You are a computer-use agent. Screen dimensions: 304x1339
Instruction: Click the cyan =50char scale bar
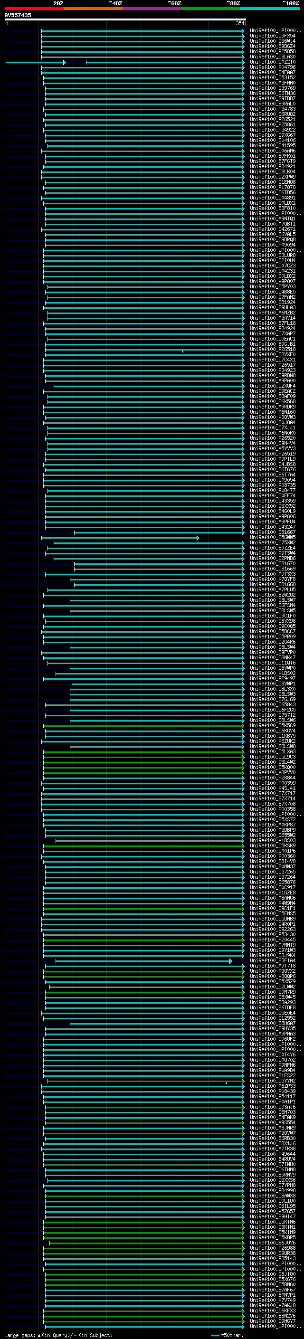215,1335
